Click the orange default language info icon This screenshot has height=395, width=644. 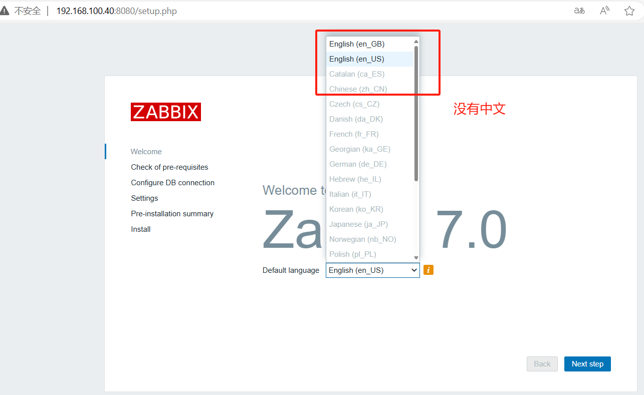[x=428, y=270]
